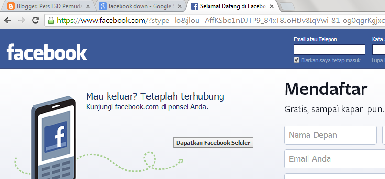
Task: Click the Facebook favicon in active tab
Action: (195, 6)
